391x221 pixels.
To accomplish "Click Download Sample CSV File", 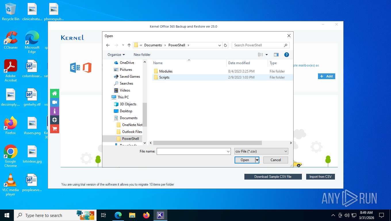I will coord(273,177).
